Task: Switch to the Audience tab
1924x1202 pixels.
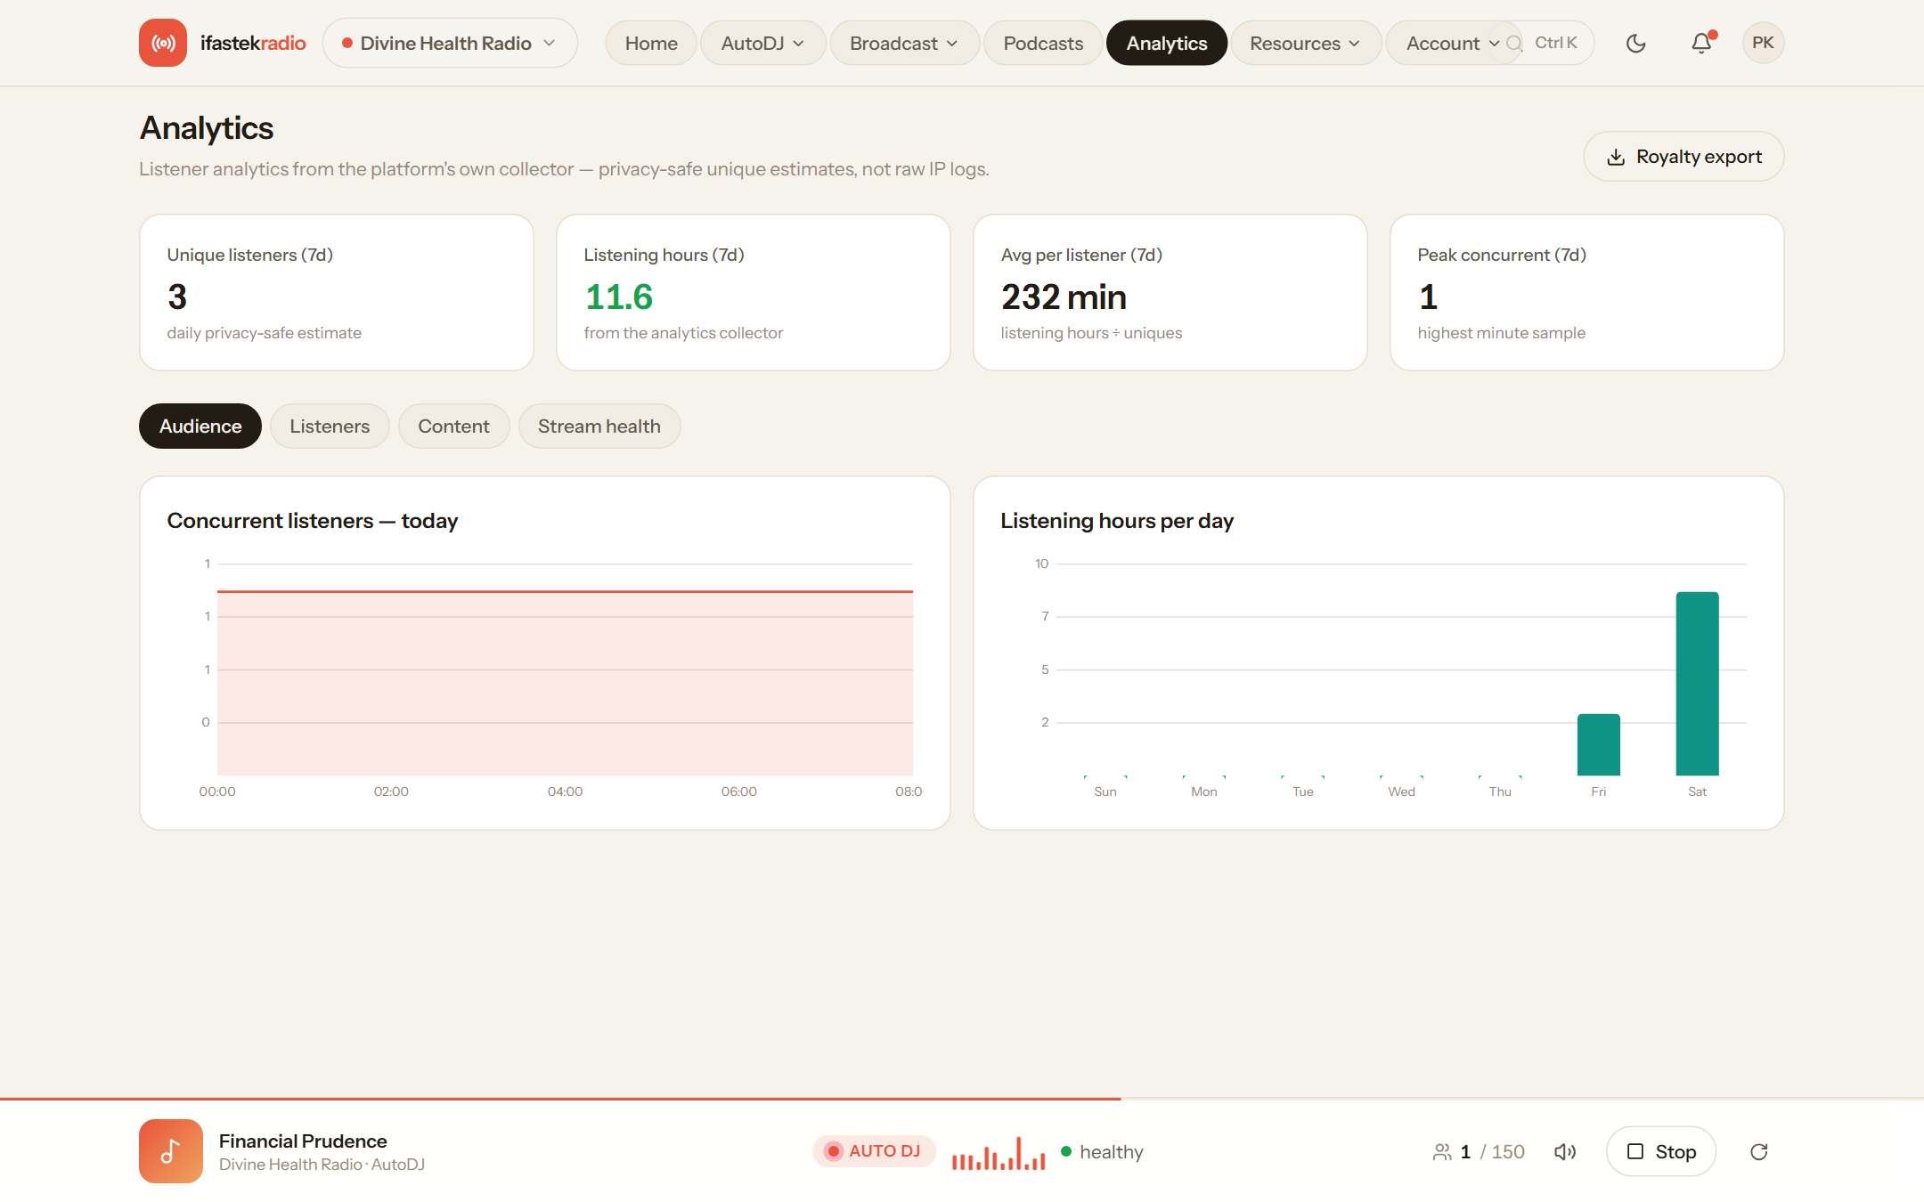Action: point(200,426)
